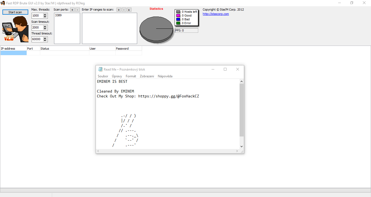Open the Nápověda menu in Notepad
The image size is (371, 197).
coord(165,76)
